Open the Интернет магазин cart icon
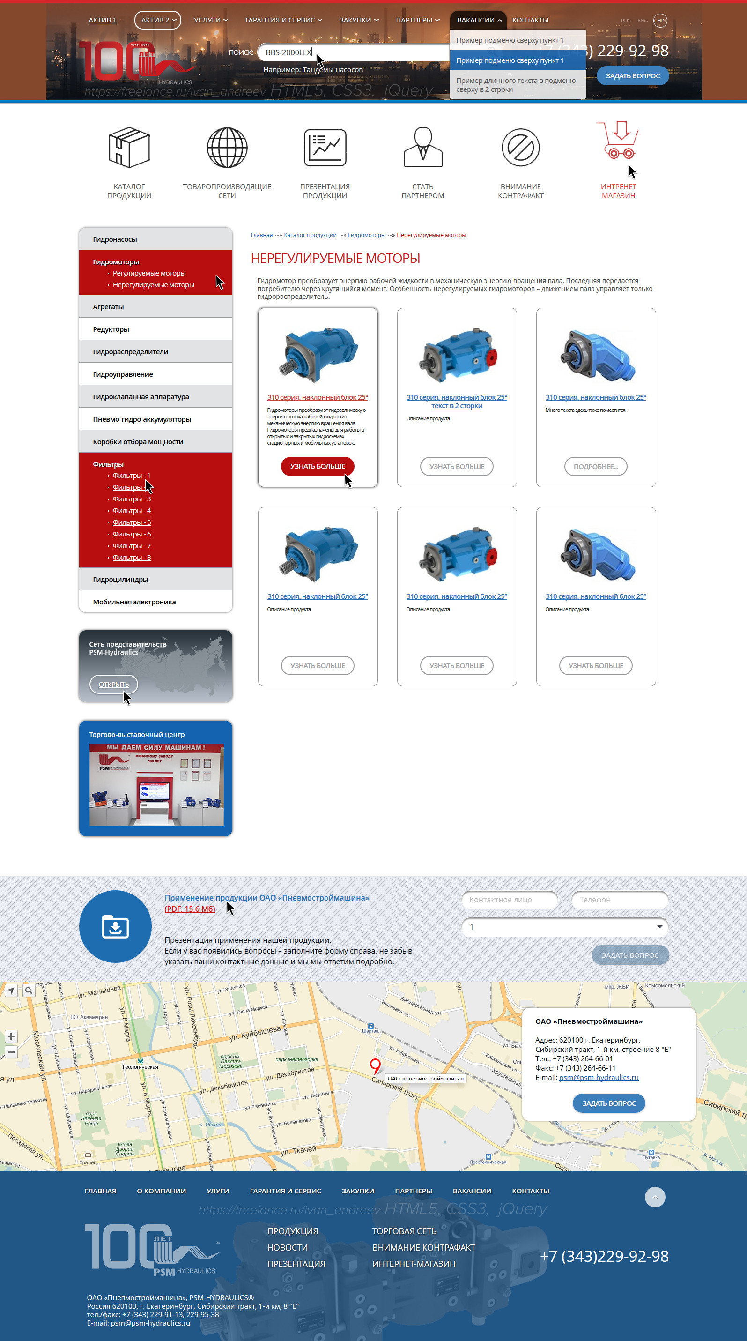Viewport: 747px width, 1341px height. tap(617, 140)
